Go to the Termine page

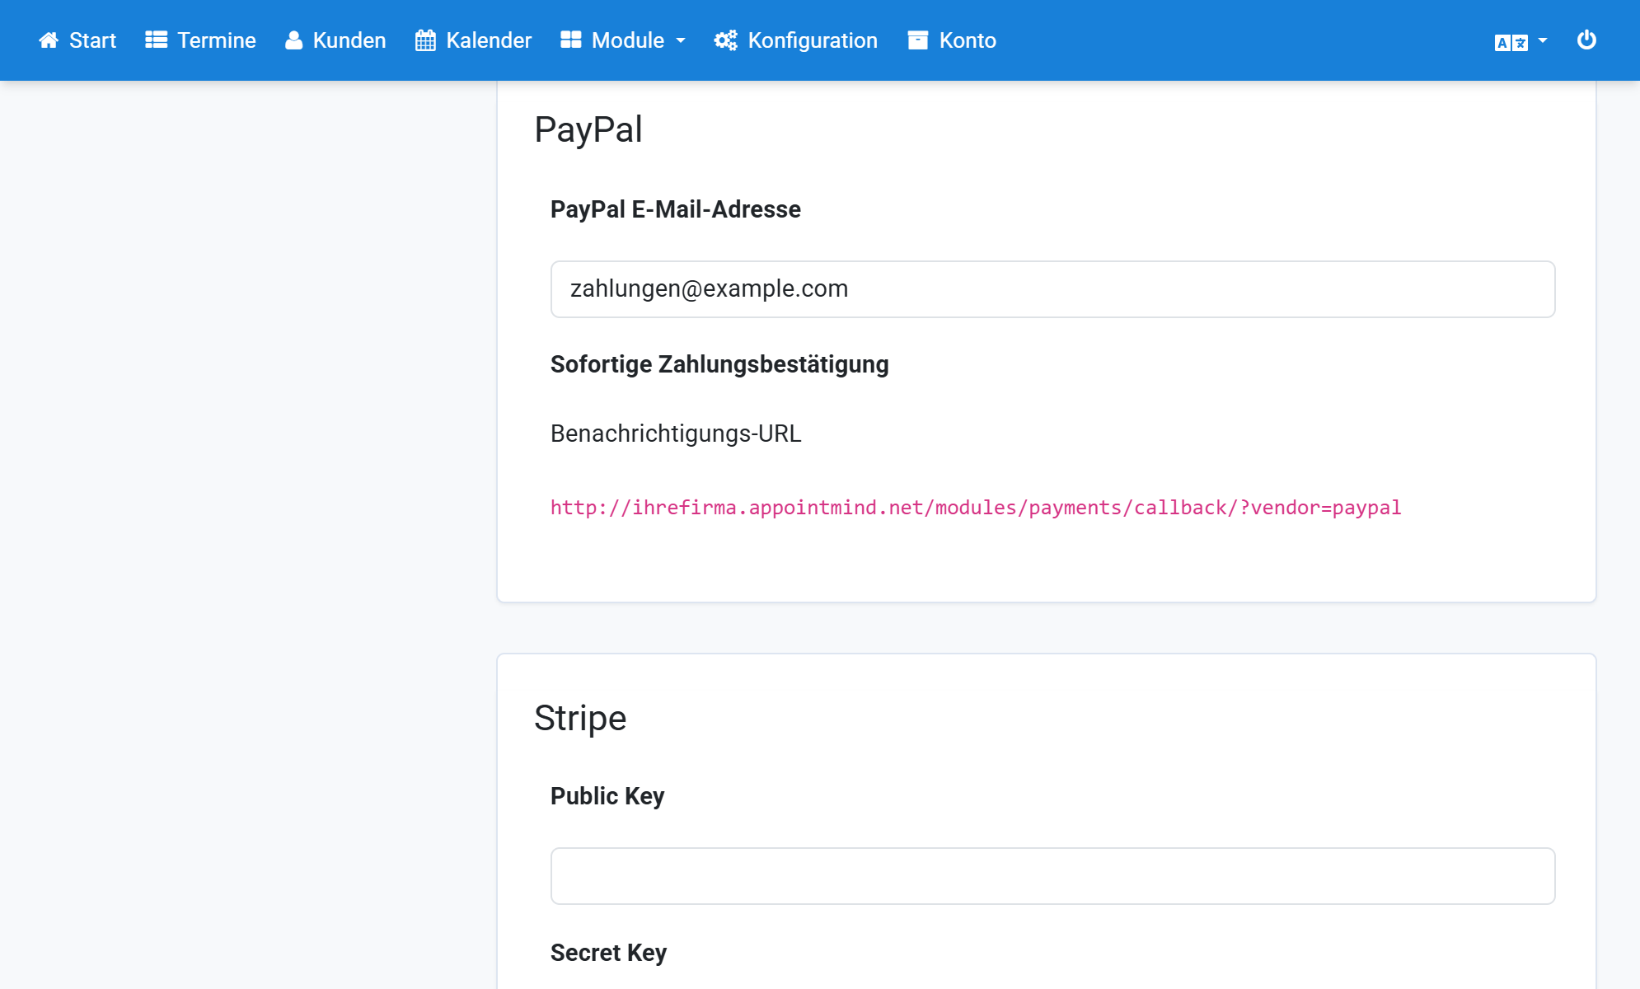click(x=200, y=40)
